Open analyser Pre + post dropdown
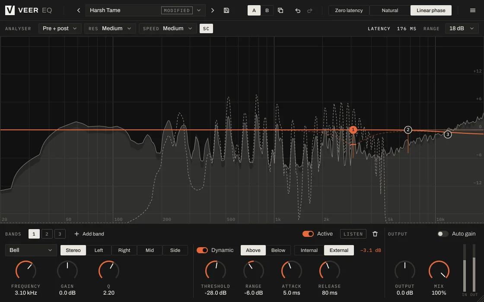The width and height of the screenshot is (484, 302). [x=60, y=28]
